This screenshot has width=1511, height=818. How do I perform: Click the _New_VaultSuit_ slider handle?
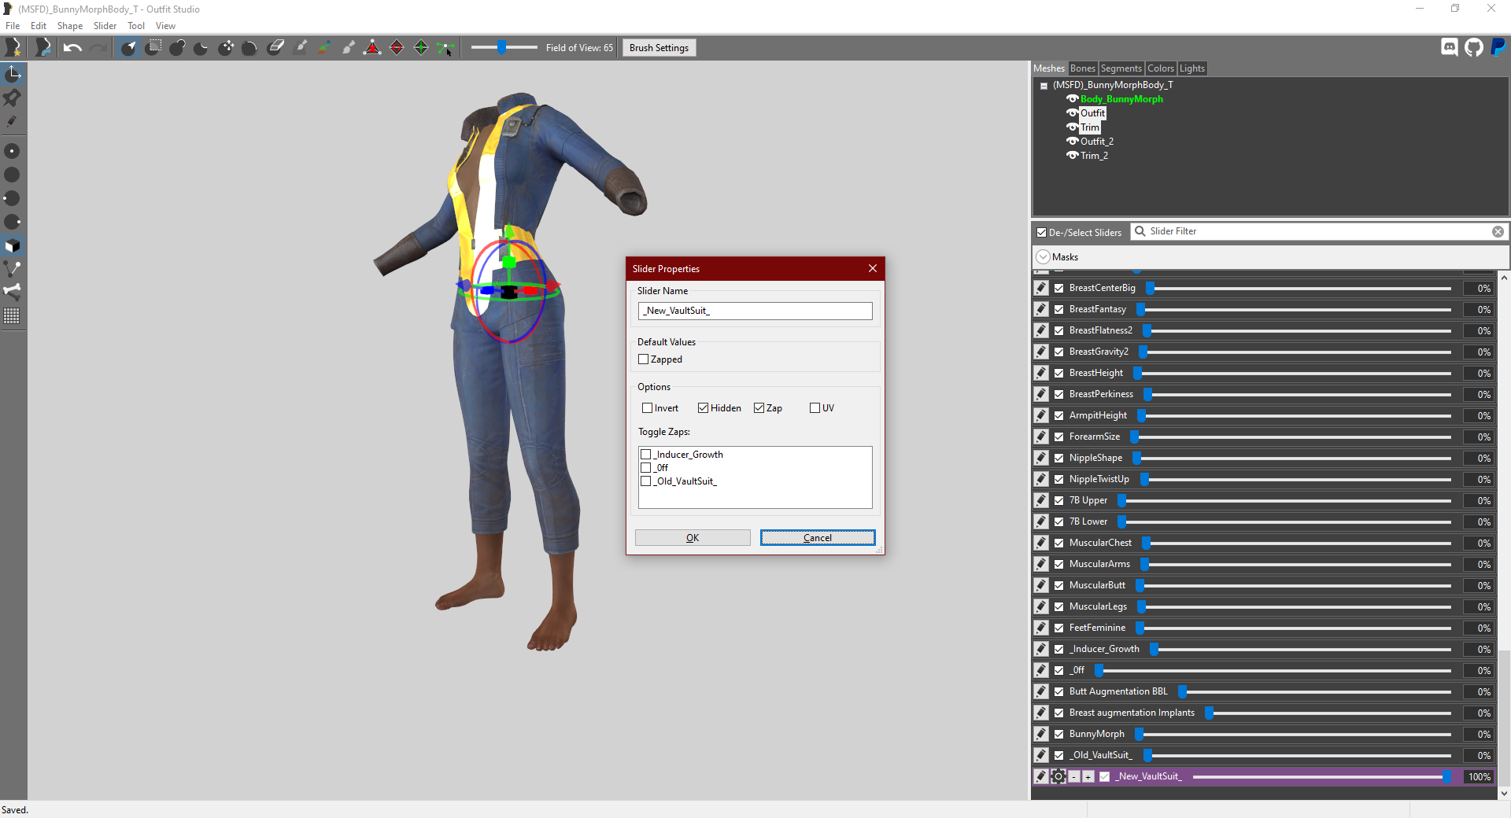click(x=1446, y=776)
